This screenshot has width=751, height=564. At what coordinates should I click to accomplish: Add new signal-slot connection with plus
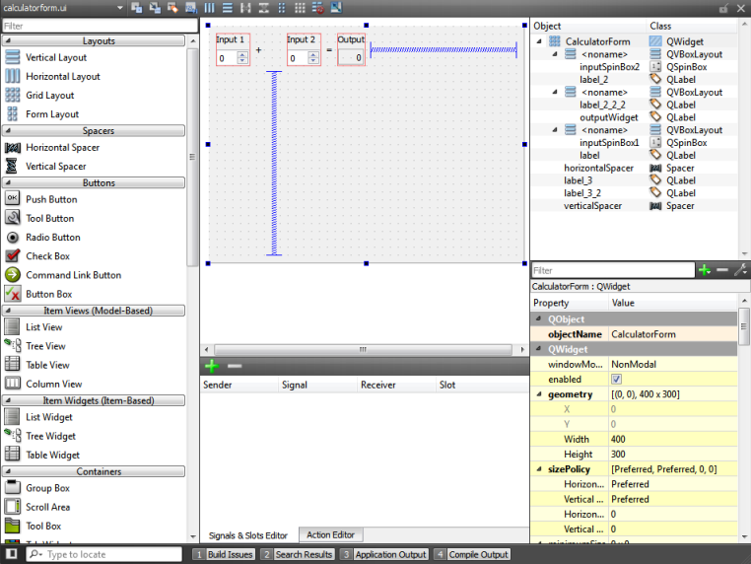(212, 366)
